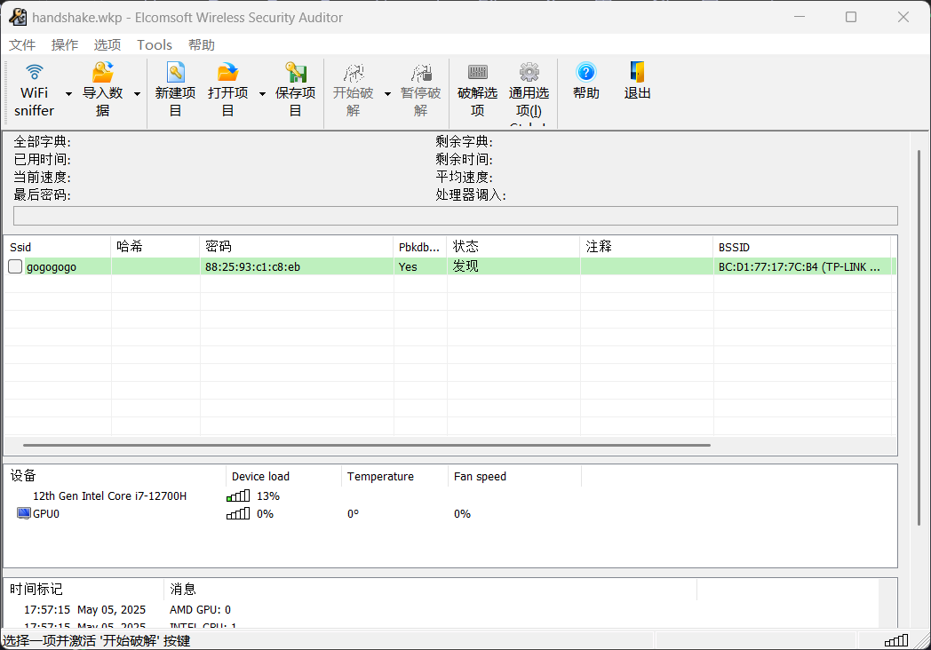931x650 pixels.
Task: Expand the 开始破解 dropdown arrow
Action: pyautogui.click(x=387, y=94)
